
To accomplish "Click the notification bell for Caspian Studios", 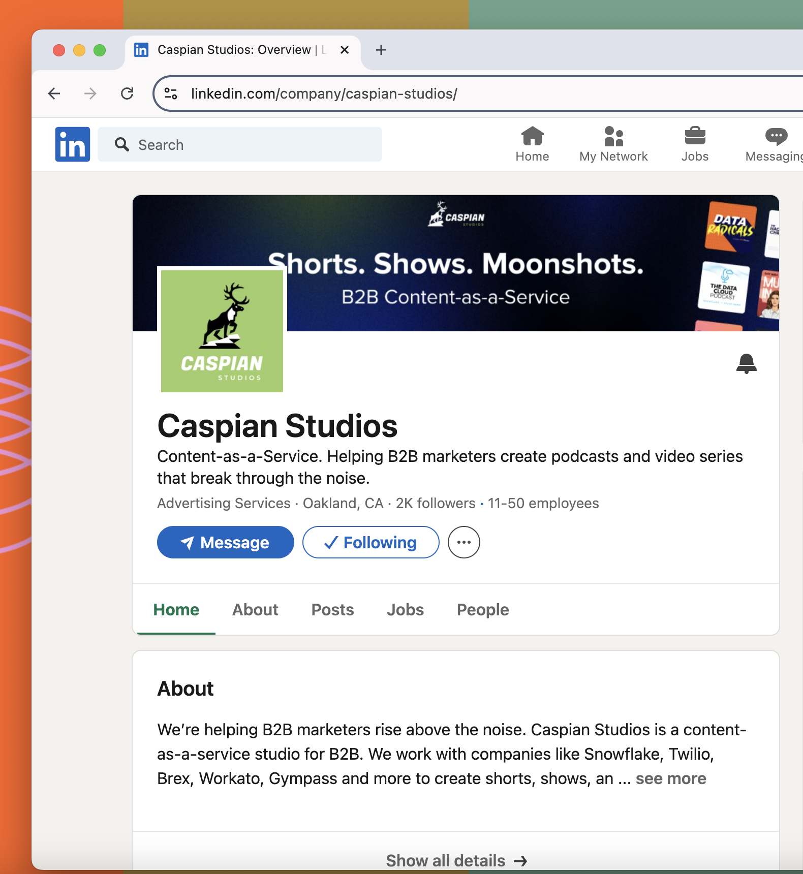I will click(746, 363).
